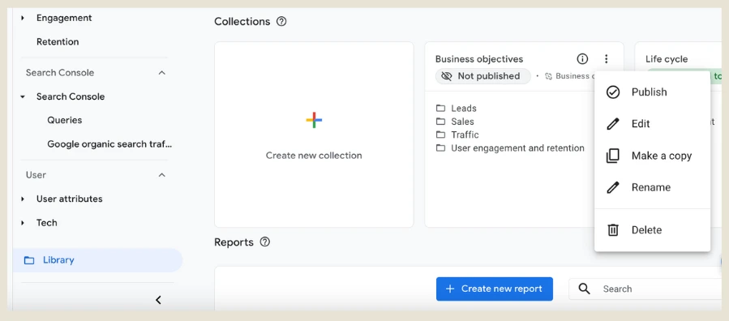Click the Reports help question mark icon
The height and width of the screenshot is (321, 729).
265,242
